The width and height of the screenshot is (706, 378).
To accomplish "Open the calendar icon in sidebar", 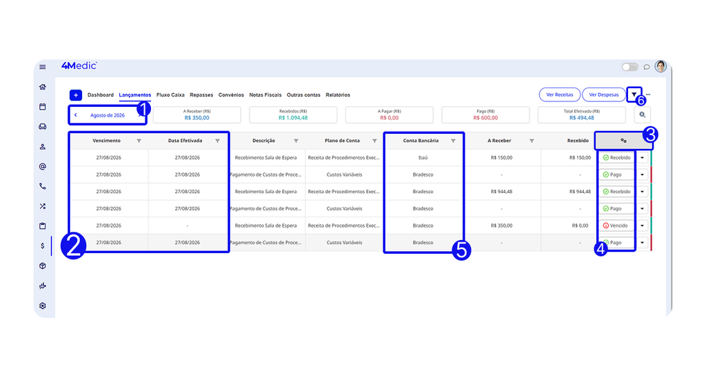I will (x=42, y=107).
